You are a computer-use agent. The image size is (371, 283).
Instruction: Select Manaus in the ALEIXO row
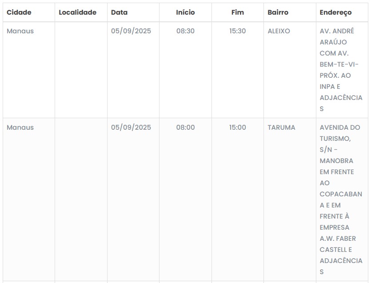pos(20,31)
